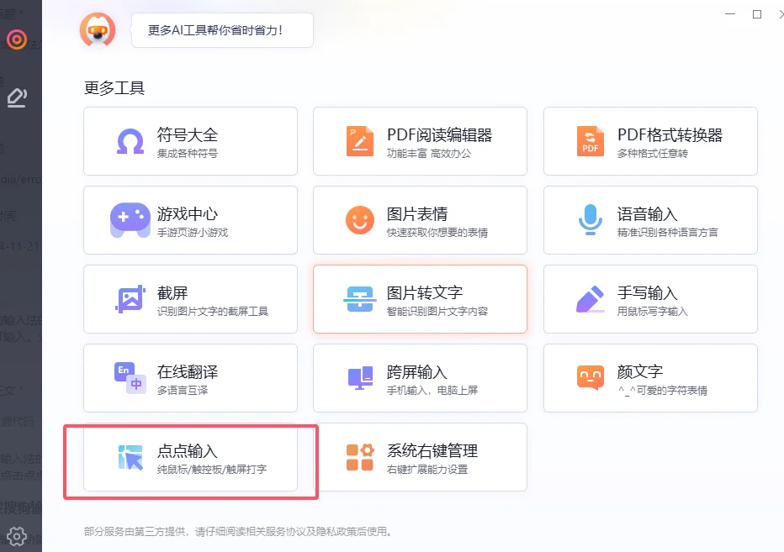Open the 点点输入 cursor icon

coord(130,457)
